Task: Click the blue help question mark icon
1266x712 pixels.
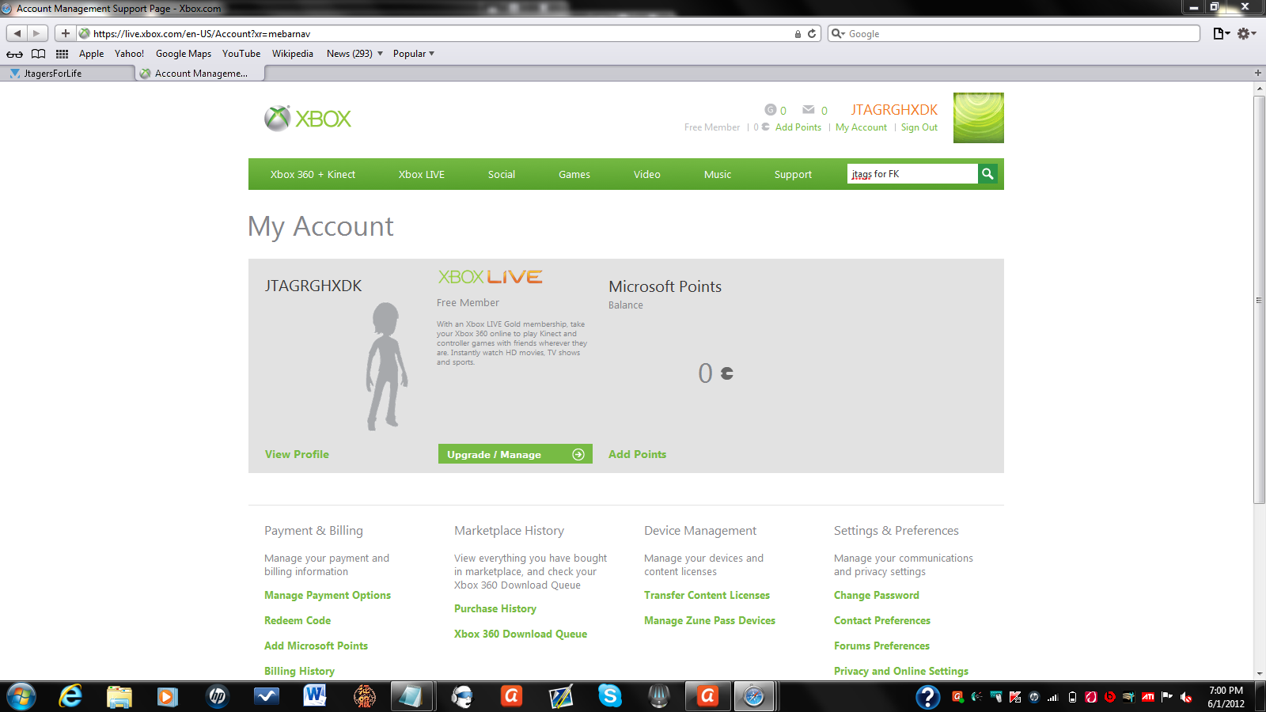Action: pyautogui.click(x=928, y=697)
